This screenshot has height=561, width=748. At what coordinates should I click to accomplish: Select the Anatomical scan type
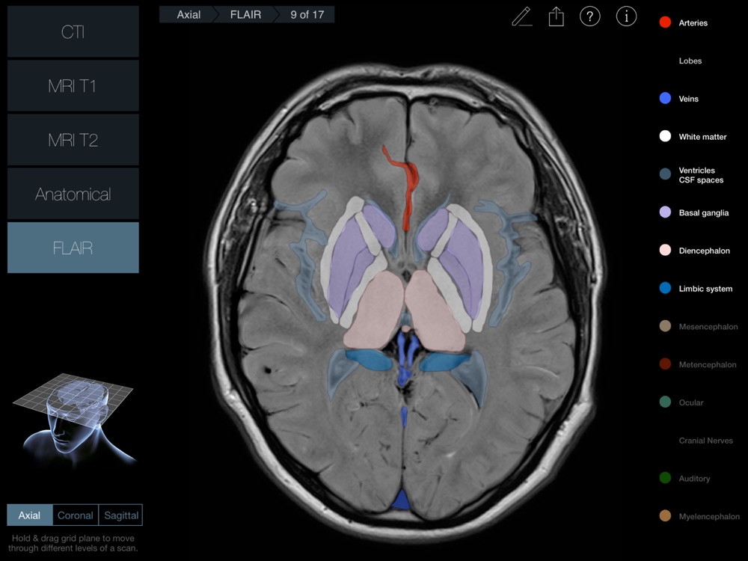click(73, 194)
